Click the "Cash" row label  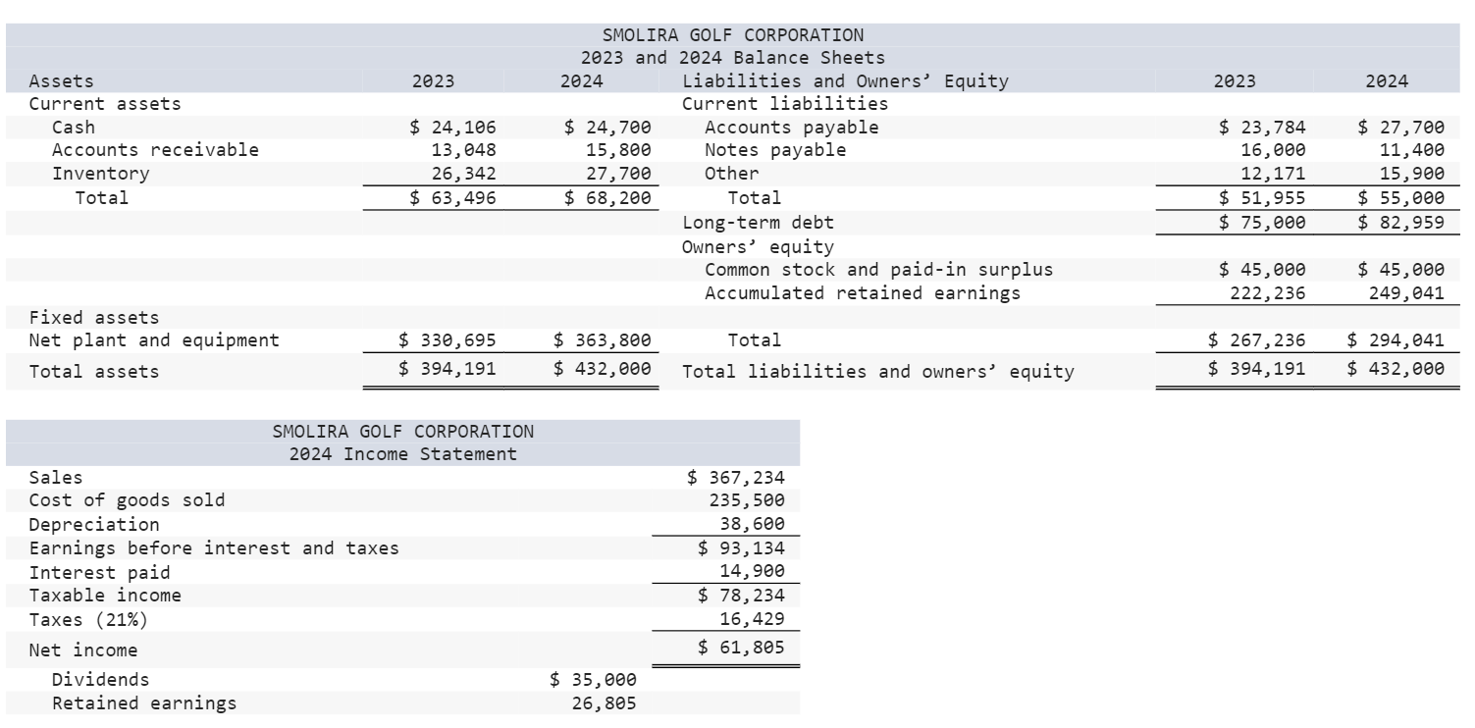(x=74, y=127)
